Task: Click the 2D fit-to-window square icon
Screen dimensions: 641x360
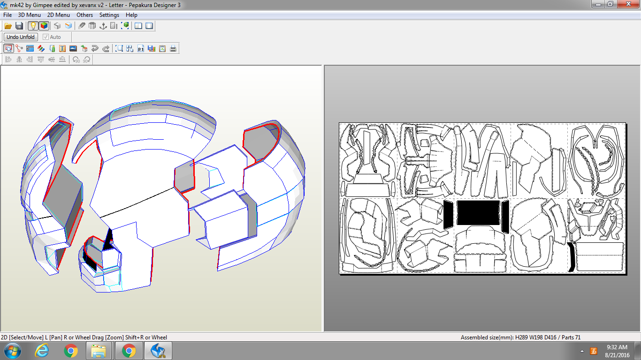Action: coord(119,48)
